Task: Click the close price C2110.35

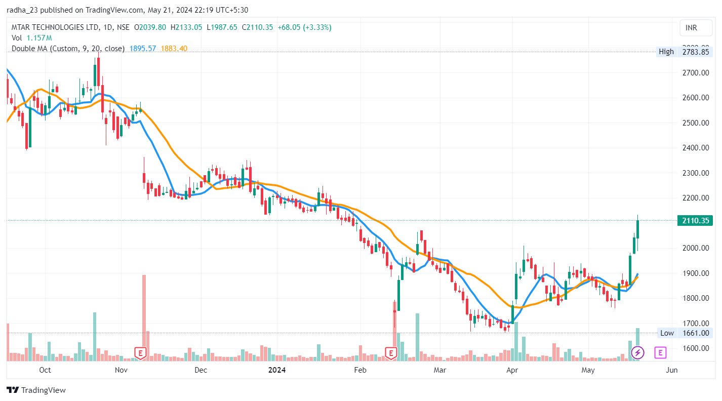Action: click(258, 27)
